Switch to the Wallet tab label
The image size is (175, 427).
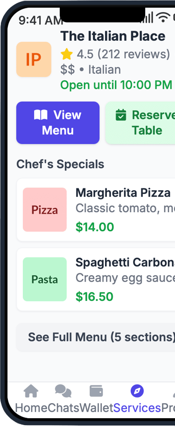tap(96, 408)
